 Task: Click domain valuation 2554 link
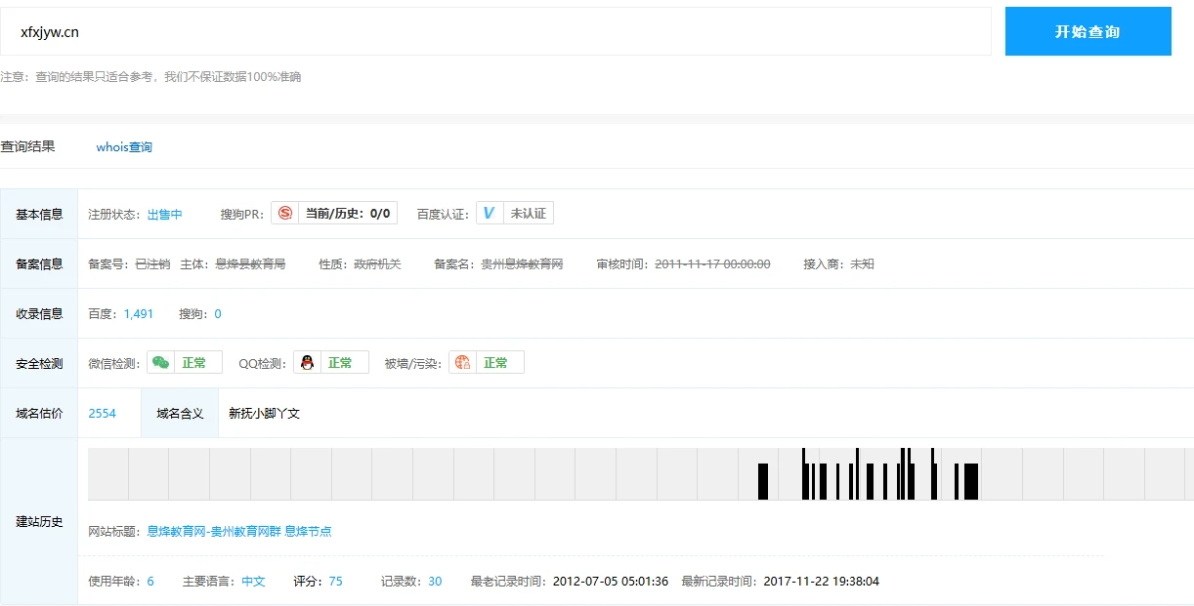(x=102, y=414)
